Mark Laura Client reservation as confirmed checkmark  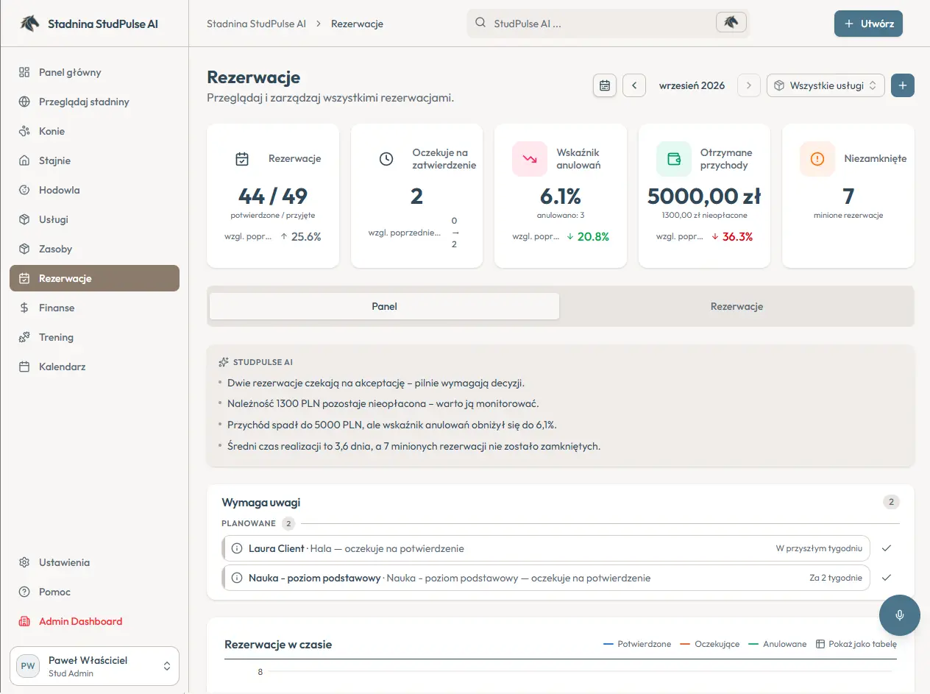point(887,548)
